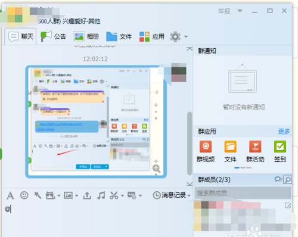Click the 群通知 header
Screen dimensions: 298x237
[207, 51]
